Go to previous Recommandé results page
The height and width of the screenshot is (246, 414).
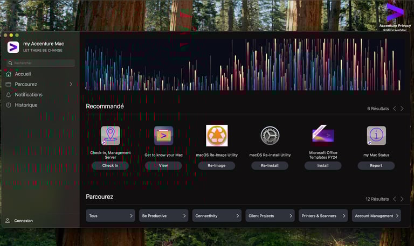tap(395, 109)
